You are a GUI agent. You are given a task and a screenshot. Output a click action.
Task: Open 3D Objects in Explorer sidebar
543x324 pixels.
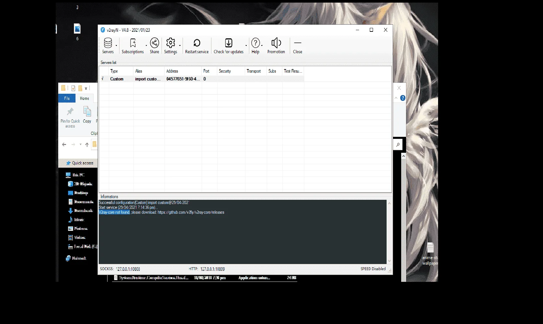(x=80, y=184)
